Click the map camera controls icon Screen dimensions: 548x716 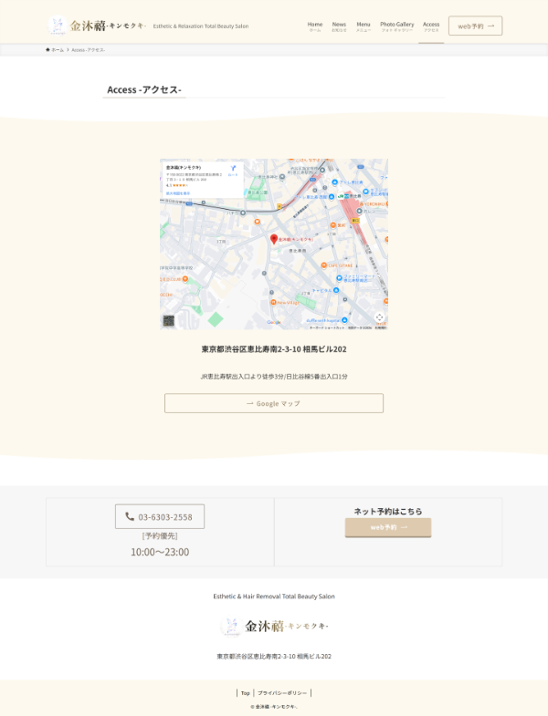click(x=379, y=316)
